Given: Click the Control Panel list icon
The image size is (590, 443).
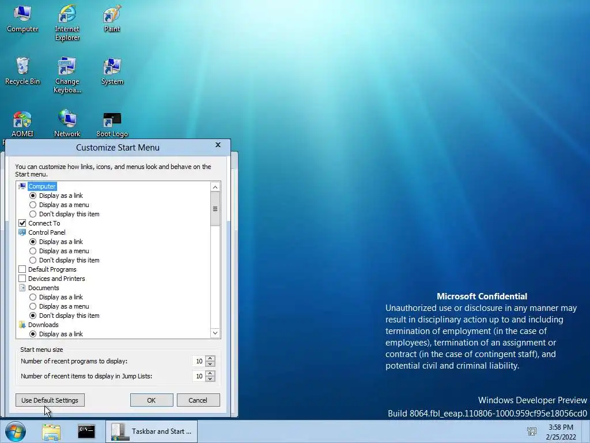Looking at the screenshot, I should (22, 232).
